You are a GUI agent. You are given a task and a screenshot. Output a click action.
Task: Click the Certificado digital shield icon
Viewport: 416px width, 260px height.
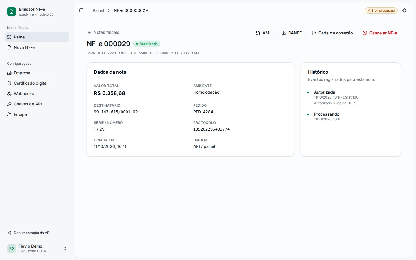pos(9,83)
